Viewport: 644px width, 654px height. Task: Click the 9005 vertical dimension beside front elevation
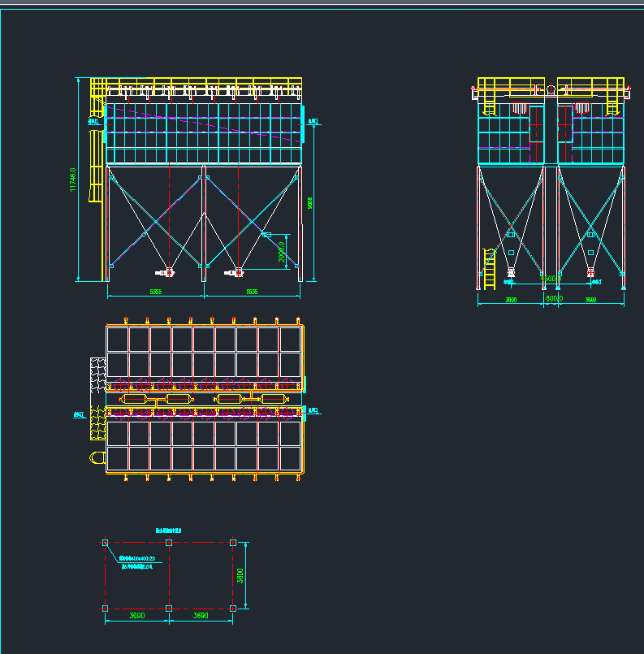[x=310, y=203]
